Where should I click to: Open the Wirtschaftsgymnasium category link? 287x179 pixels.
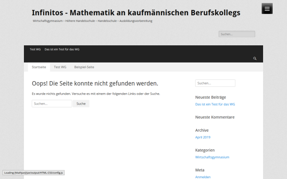pos(212,157)
